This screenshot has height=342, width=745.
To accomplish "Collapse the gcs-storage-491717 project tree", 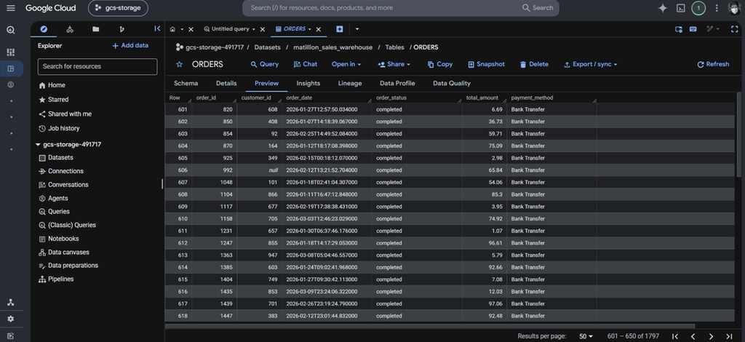I will pos(38,144).
